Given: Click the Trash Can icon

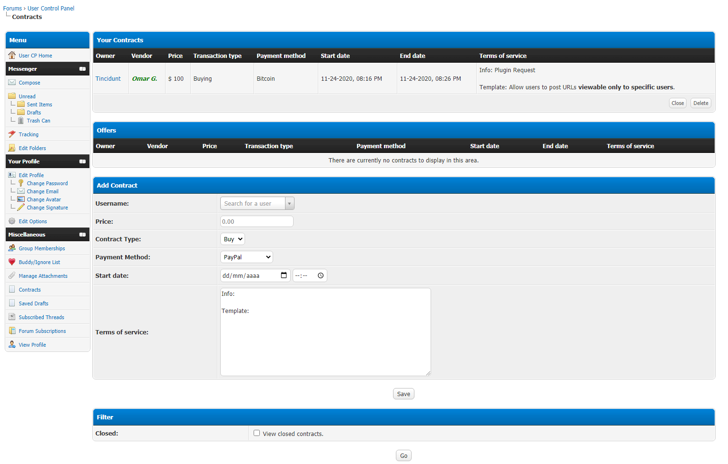Looking at the screenshot, I should (x=20, y=121).
